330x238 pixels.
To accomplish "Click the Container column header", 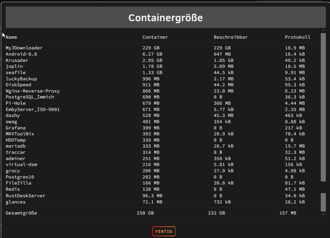I will [x=155, y=37].
